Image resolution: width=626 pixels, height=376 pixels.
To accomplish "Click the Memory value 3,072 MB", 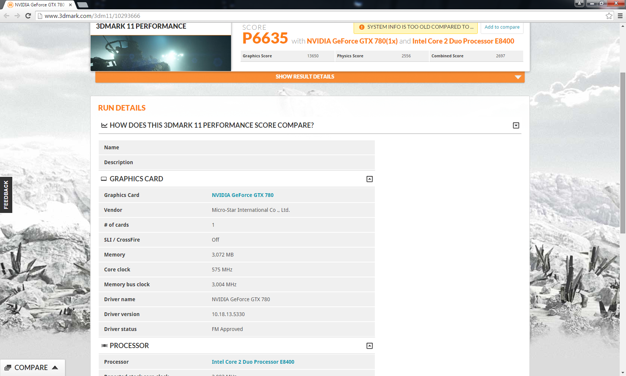I will [x=223, y=255].
